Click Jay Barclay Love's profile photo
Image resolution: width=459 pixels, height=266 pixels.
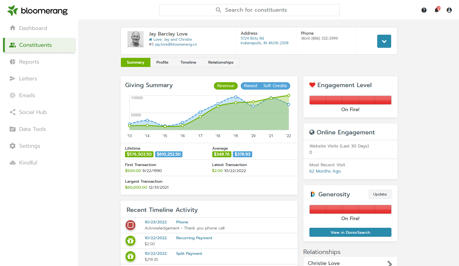pos(135,39)
